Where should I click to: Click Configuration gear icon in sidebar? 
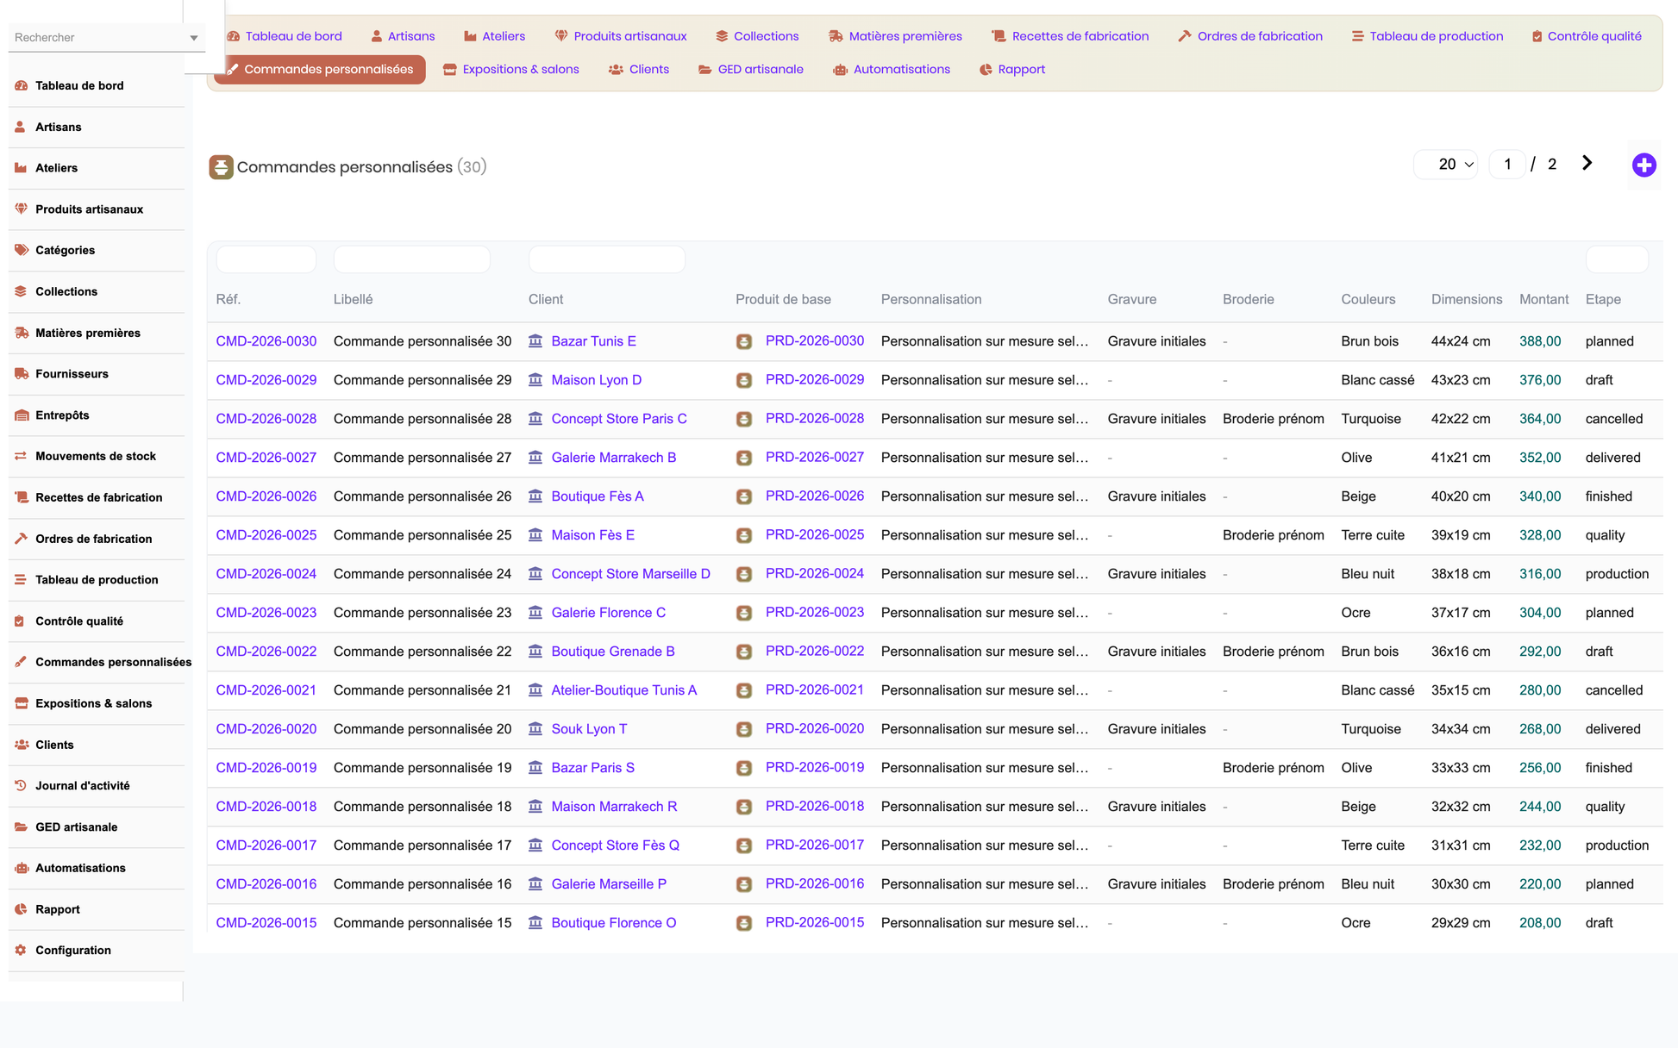click(21, 950)
